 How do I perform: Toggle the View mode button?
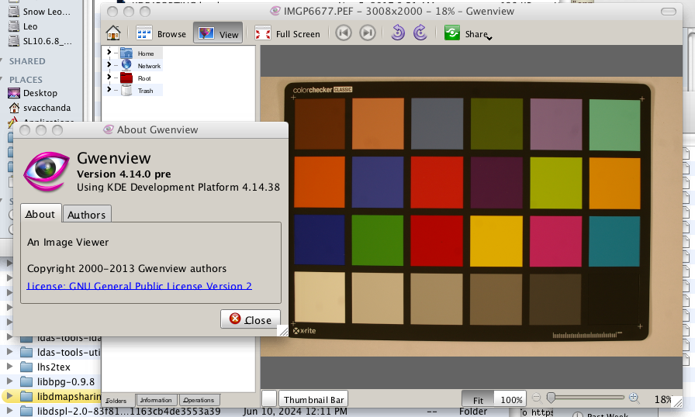(218, 33)
